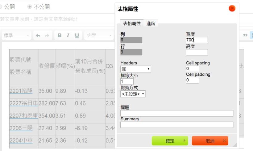Click the dialog resize grip corner

click(235, 145)
